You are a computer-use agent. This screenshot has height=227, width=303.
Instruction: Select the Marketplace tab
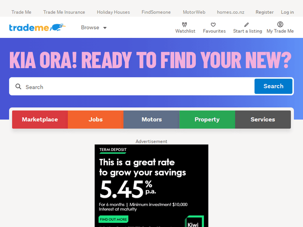(x=40, y=119)
